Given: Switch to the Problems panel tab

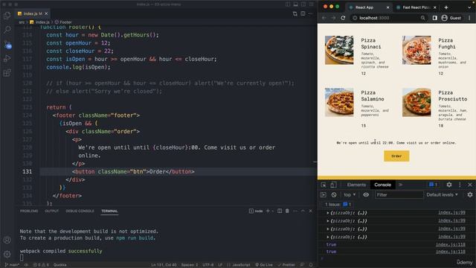Looking at the screenshot, I should pos(29,211).
